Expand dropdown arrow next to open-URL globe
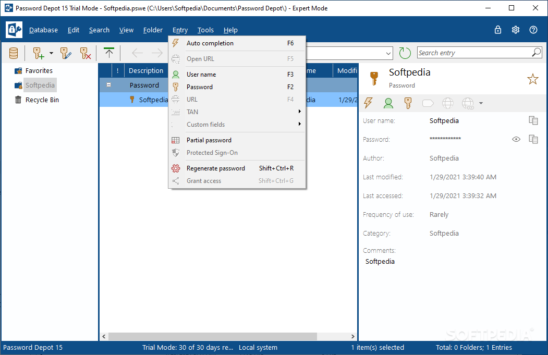Viewport: 548px width, 355px height. tap(481, 103)
